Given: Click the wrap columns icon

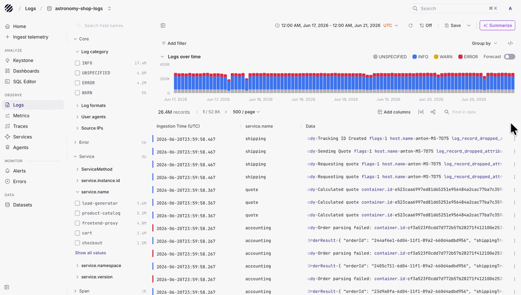Looking at the screenshot, I should pos(421,112).
